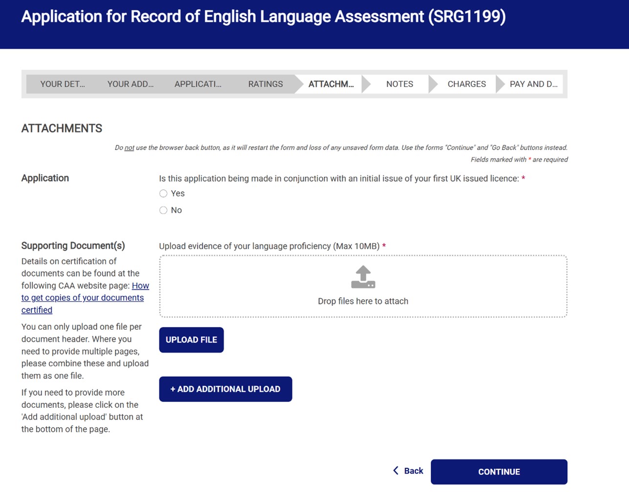Click the Back link text
This screenshot has width=629, height=501.
413,471
